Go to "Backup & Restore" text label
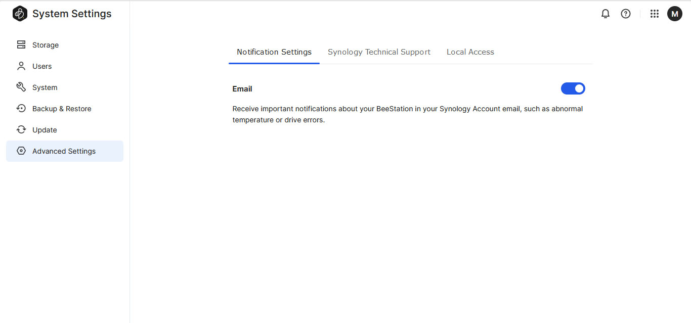The image size is (691, 323). click(62, 109)
